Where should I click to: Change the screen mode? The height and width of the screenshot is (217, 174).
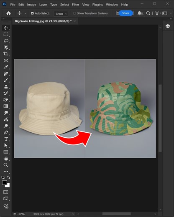coord(6,199)
